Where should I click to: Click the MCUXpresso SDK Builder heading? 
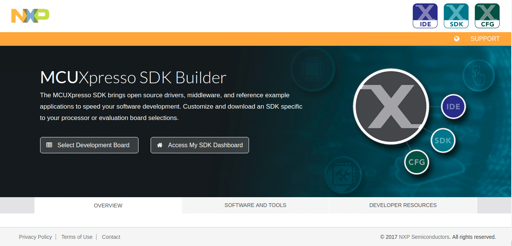click(133, 78)
